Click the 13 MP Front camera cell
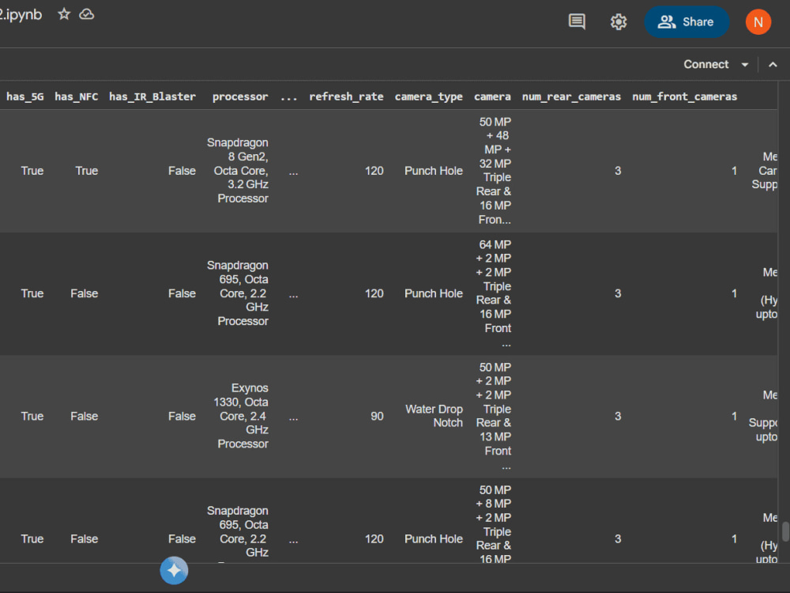This screenshot has width=790, height=593. (494, 416)
